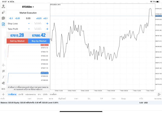The image size is (162, 113).
Task: Open the quotes up-down arrows icon
Action: click(3, 12)
